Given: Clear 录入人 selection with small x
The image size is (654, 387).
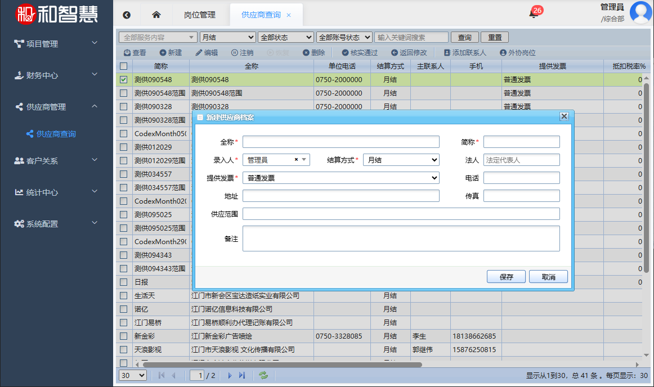Looking at the screenshot, I should coord(296,160).
